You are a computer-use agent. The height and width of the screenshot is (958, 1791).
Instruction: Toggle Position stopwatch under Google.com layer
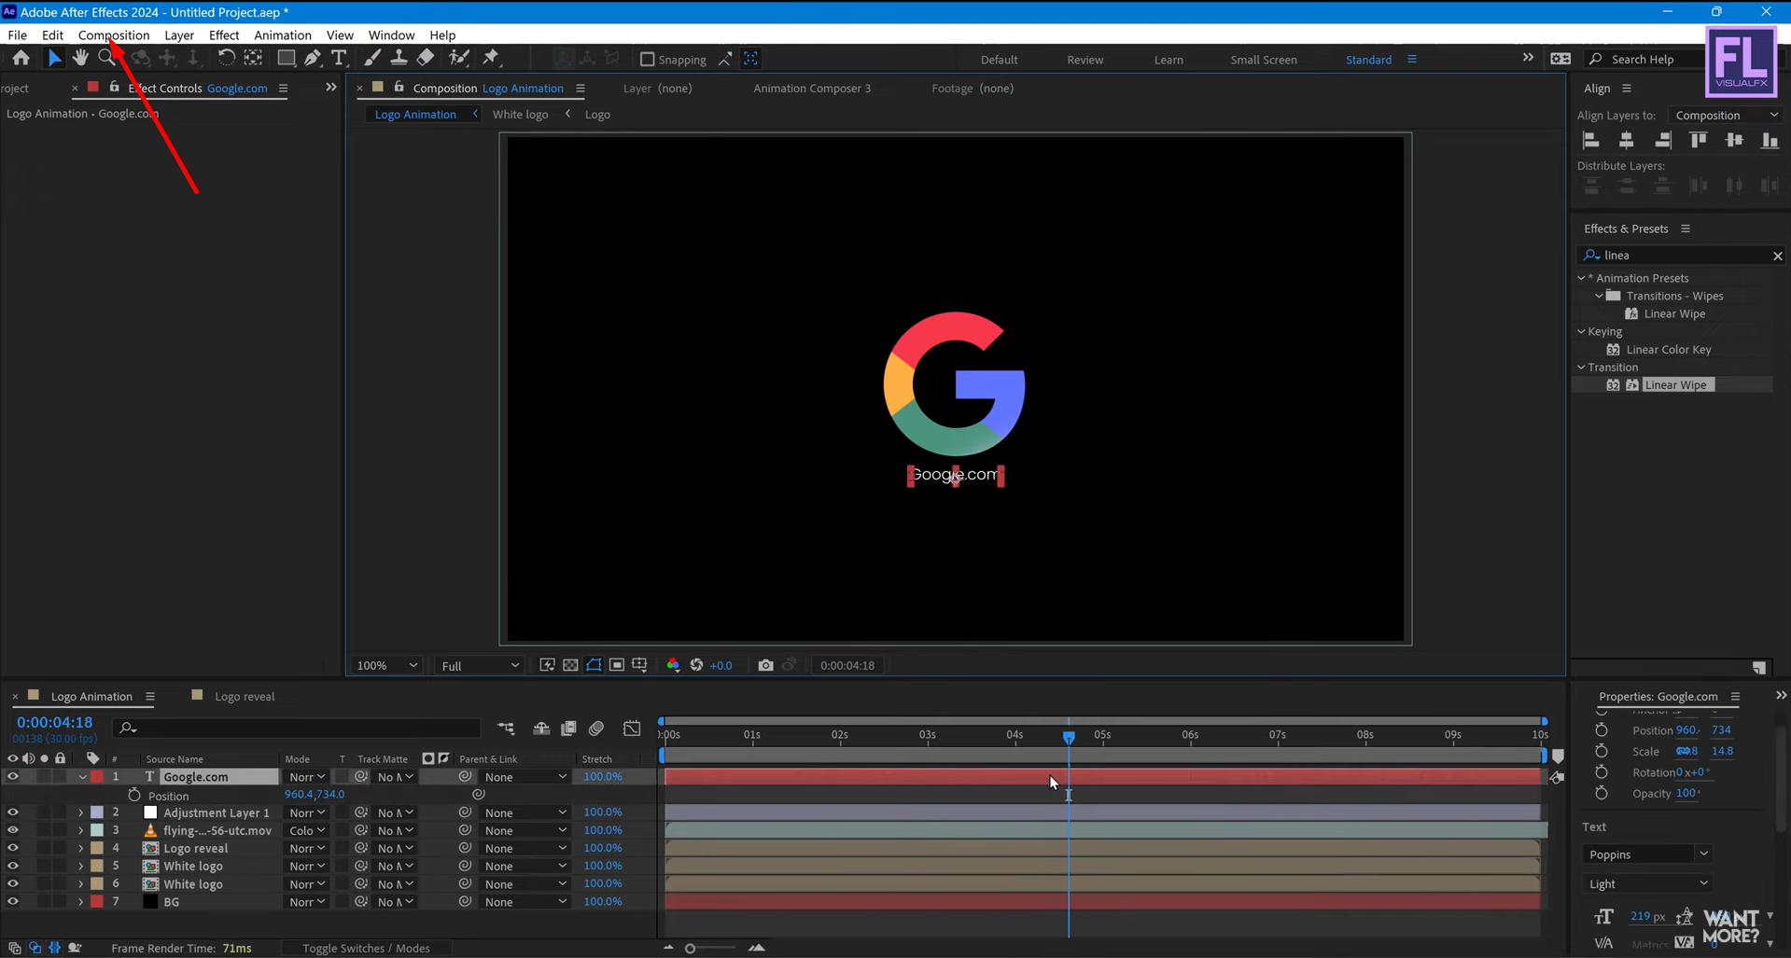pos(134,795)
